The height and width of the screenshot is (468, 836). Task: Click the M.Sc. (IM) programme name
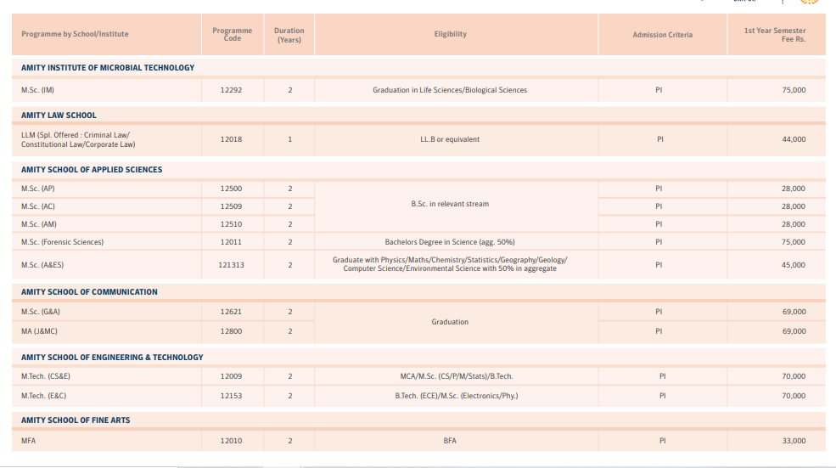click(38, 90)
